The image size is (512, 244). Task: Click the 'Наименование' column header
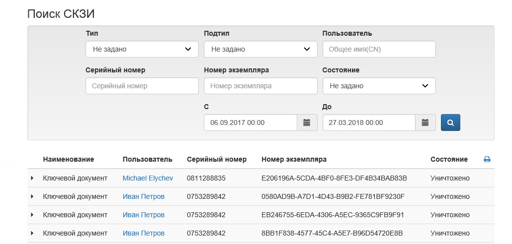tap(69, 160)
